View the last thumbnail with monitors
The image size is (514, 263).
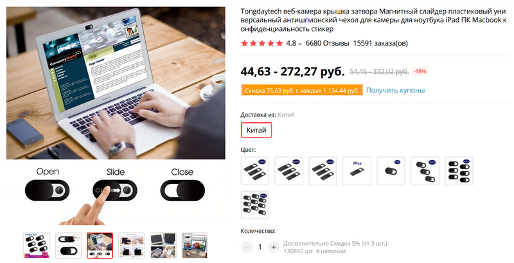195,246
